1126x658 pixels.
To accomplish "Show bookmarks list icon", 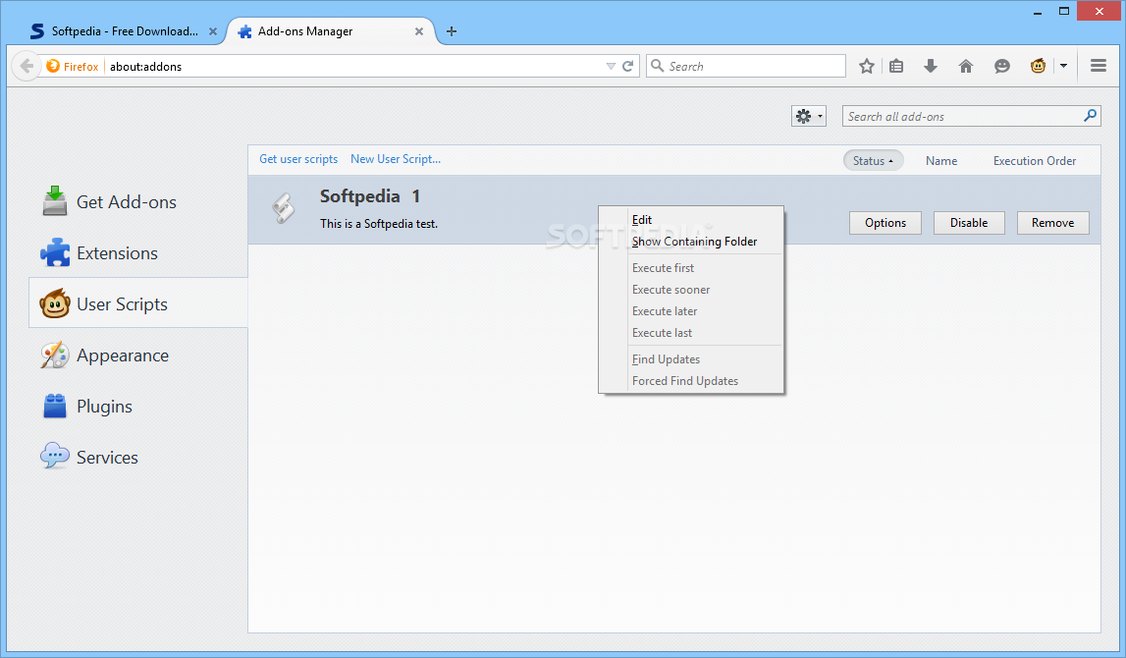I will click(x=896, y=66).
